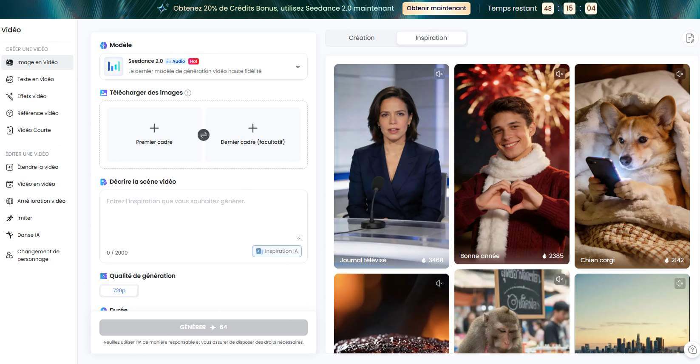
Task: Click the Seedance 2.0 model logo icon
Action: click(113, 66)
